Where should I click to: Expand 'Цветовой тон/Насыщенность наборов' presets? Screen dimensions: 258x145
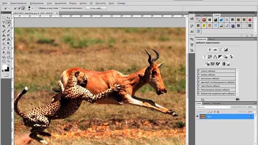tap(199, 82)
